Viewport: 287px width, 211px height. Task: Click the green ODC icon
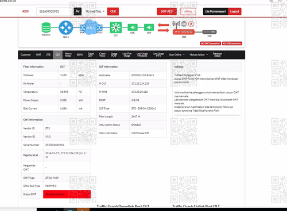tap(133, 28)
